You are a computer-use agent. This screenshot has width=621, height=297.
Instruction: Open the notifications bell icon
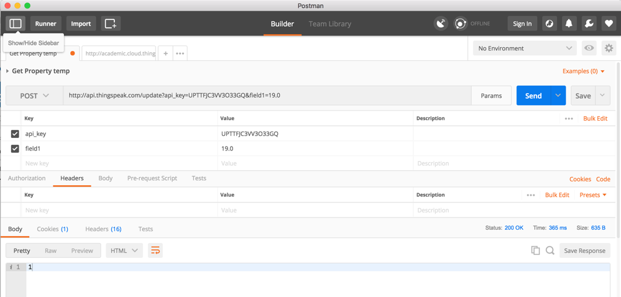(569, 24)
